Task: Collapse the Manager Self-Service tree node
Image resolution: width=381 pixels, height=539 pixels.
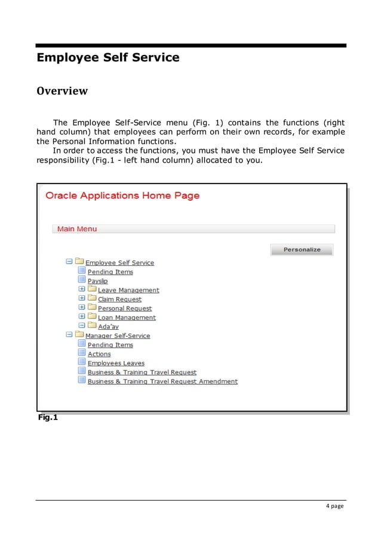Action: pyautogui.click(x=69, y=335)
